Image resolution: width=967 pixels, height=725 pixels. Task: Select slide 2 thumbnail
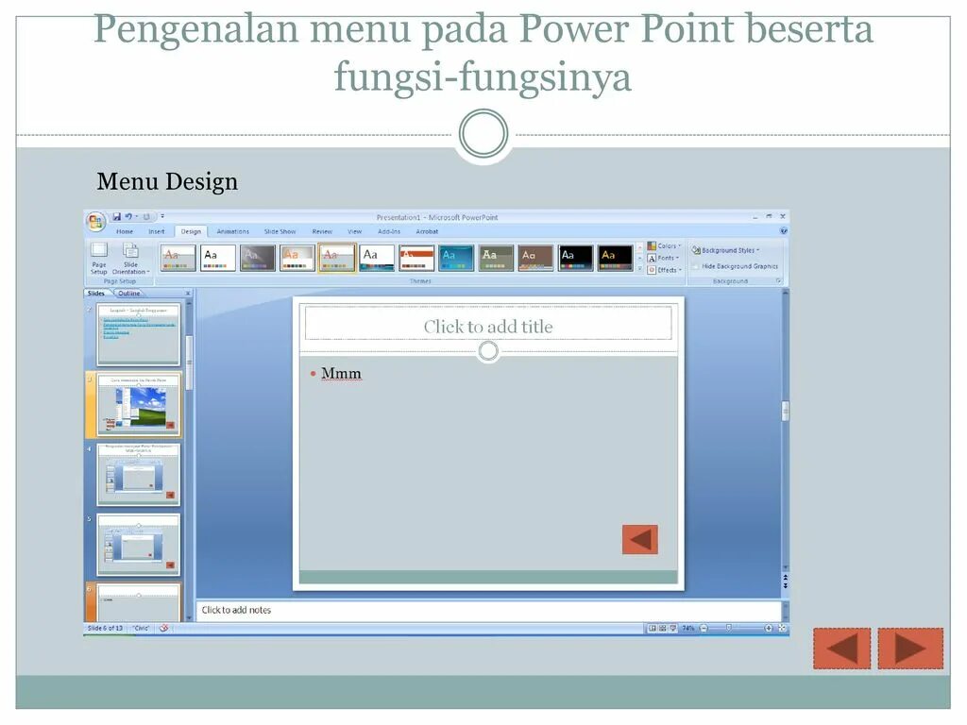tap(138, 334)
